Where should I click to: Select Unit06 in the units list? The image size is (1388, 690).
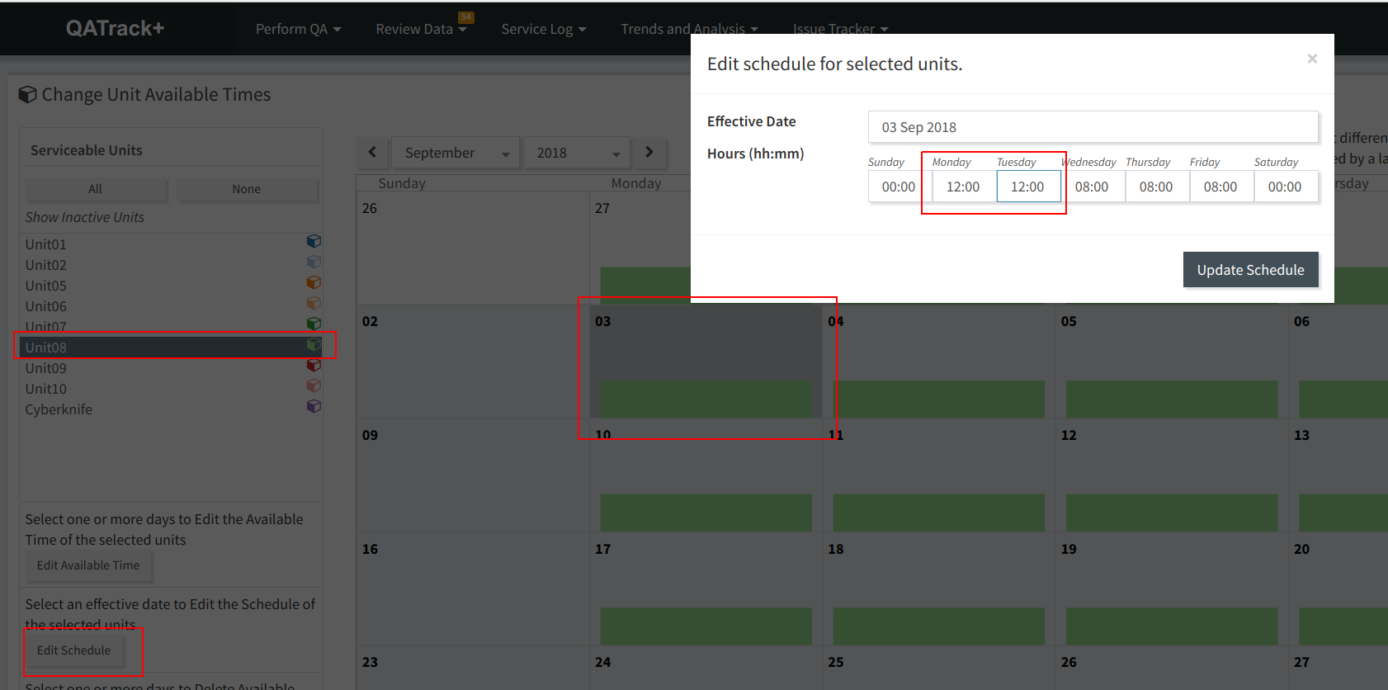click(172, 306)
